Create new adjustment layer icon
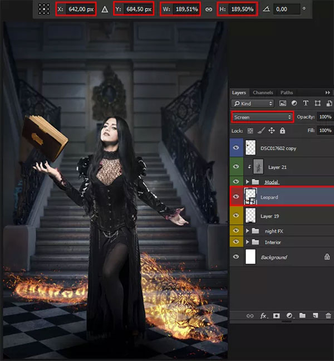This screenshot has height=361, width=334. coord(289,316)
